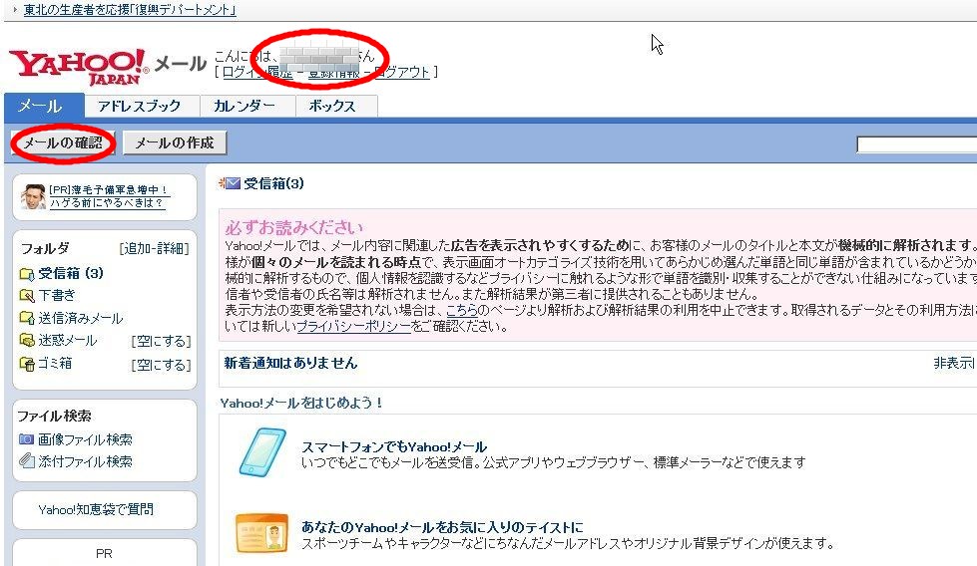Click the メールの確認 button
The width and height of the screenshot is (977, 566).
pyautogui.click(x=63, y=143)
